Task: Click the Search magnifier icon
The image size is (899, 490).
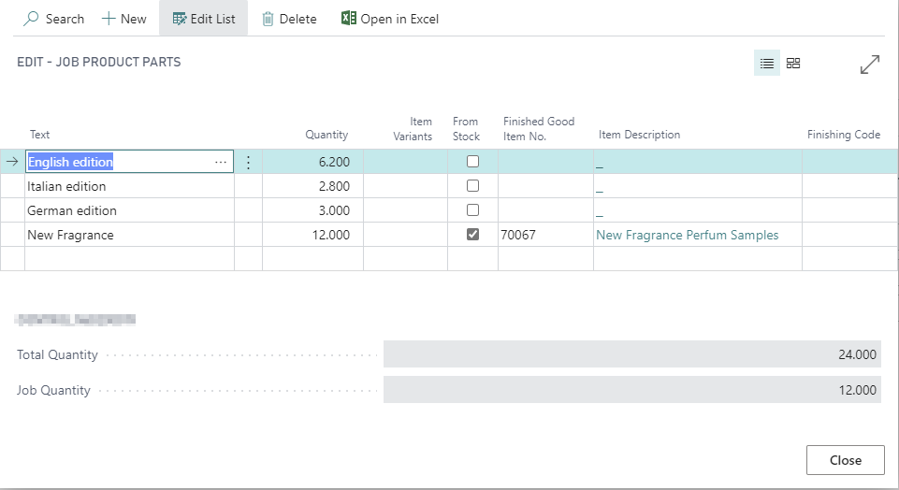Action: click(31, 19)
